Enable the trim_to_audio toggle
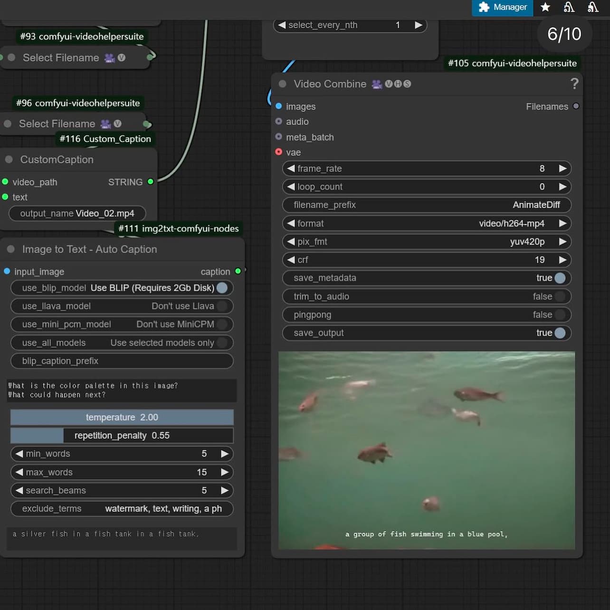This screenshot has width=610, height=610. pos(560,296)
